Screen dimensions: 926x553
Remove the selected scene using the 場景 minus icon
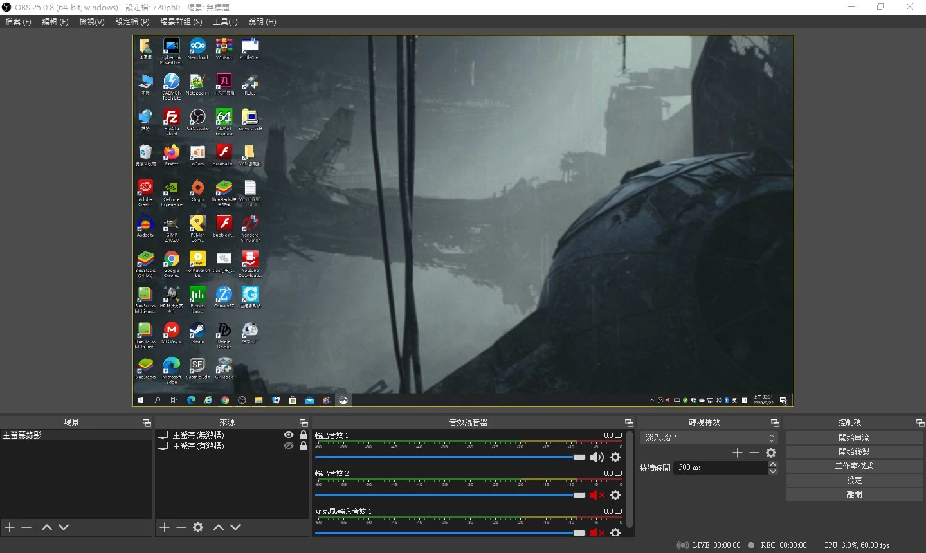click(x=26, y=527)
